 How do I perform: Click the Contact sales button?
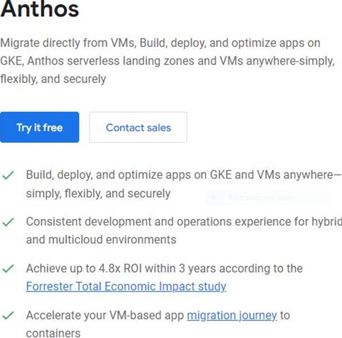tap(138, 127)
